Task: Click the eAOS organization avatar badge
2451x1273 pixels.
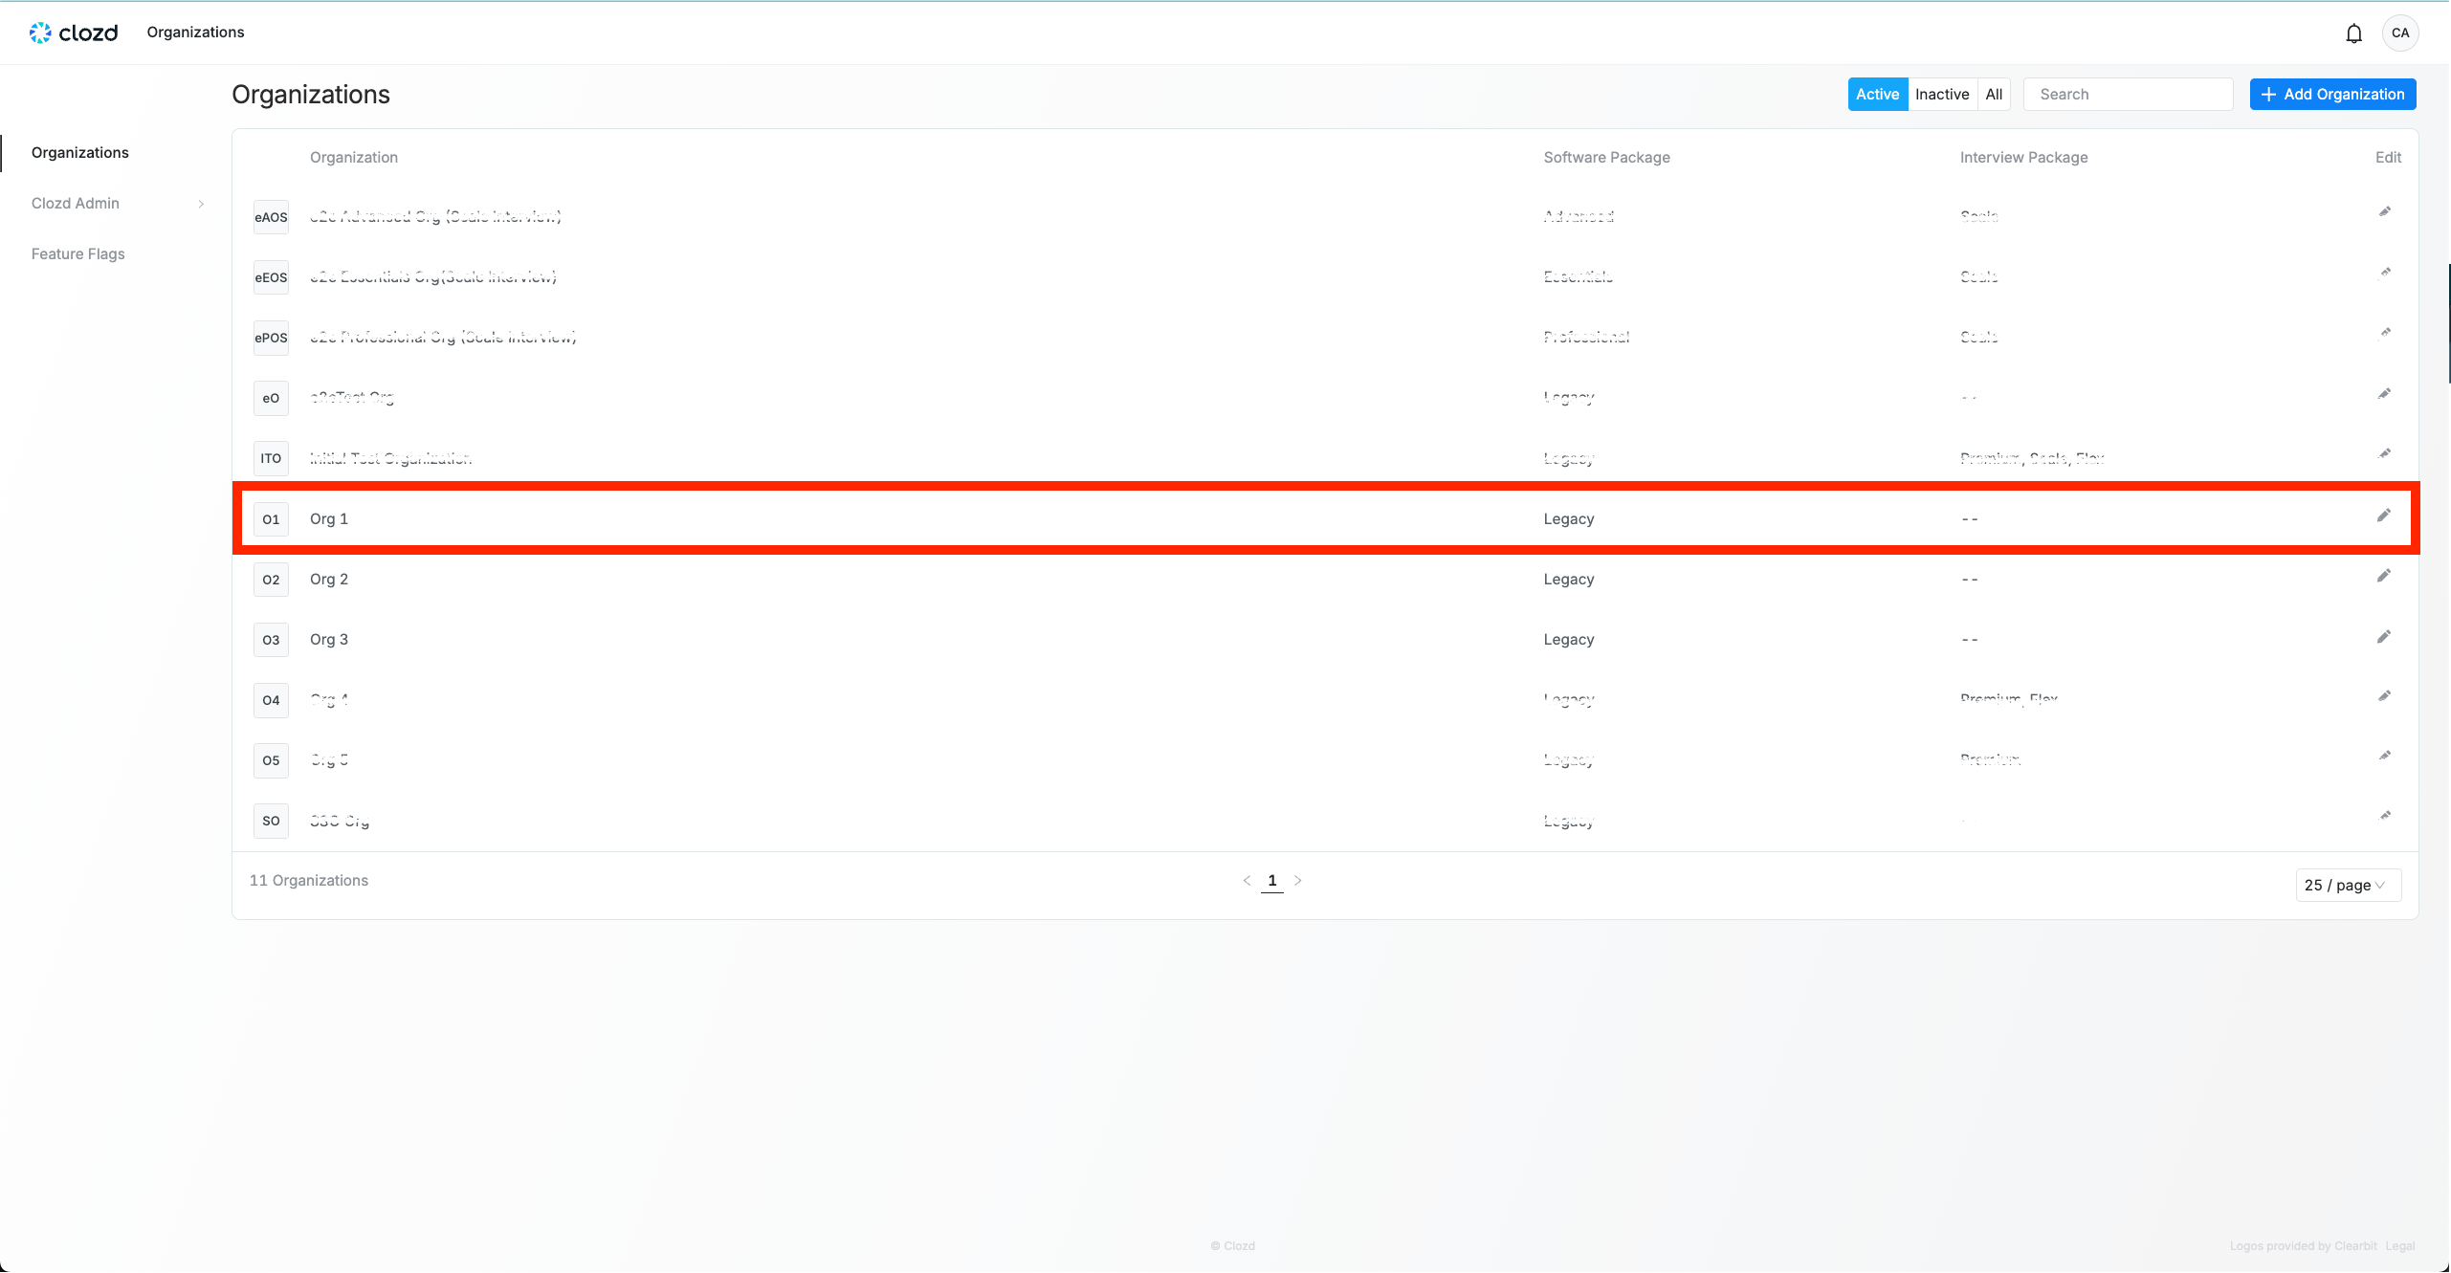Action: tap(271, 217)
